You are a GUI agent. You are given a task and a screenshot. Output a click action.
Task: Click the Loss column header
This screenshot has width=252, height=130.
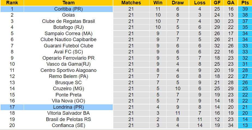coord(200,3)
